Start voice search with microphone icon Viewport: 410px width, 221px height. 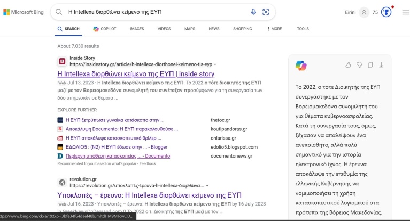point(253,12)
